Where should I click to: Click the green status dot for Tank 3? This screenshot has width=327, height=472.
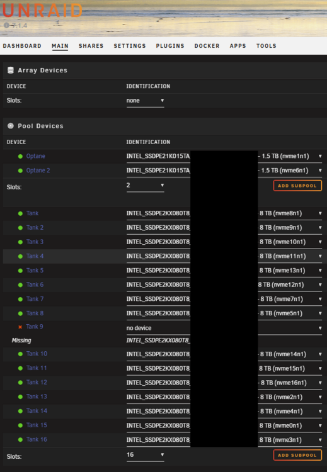coord(20,242)
